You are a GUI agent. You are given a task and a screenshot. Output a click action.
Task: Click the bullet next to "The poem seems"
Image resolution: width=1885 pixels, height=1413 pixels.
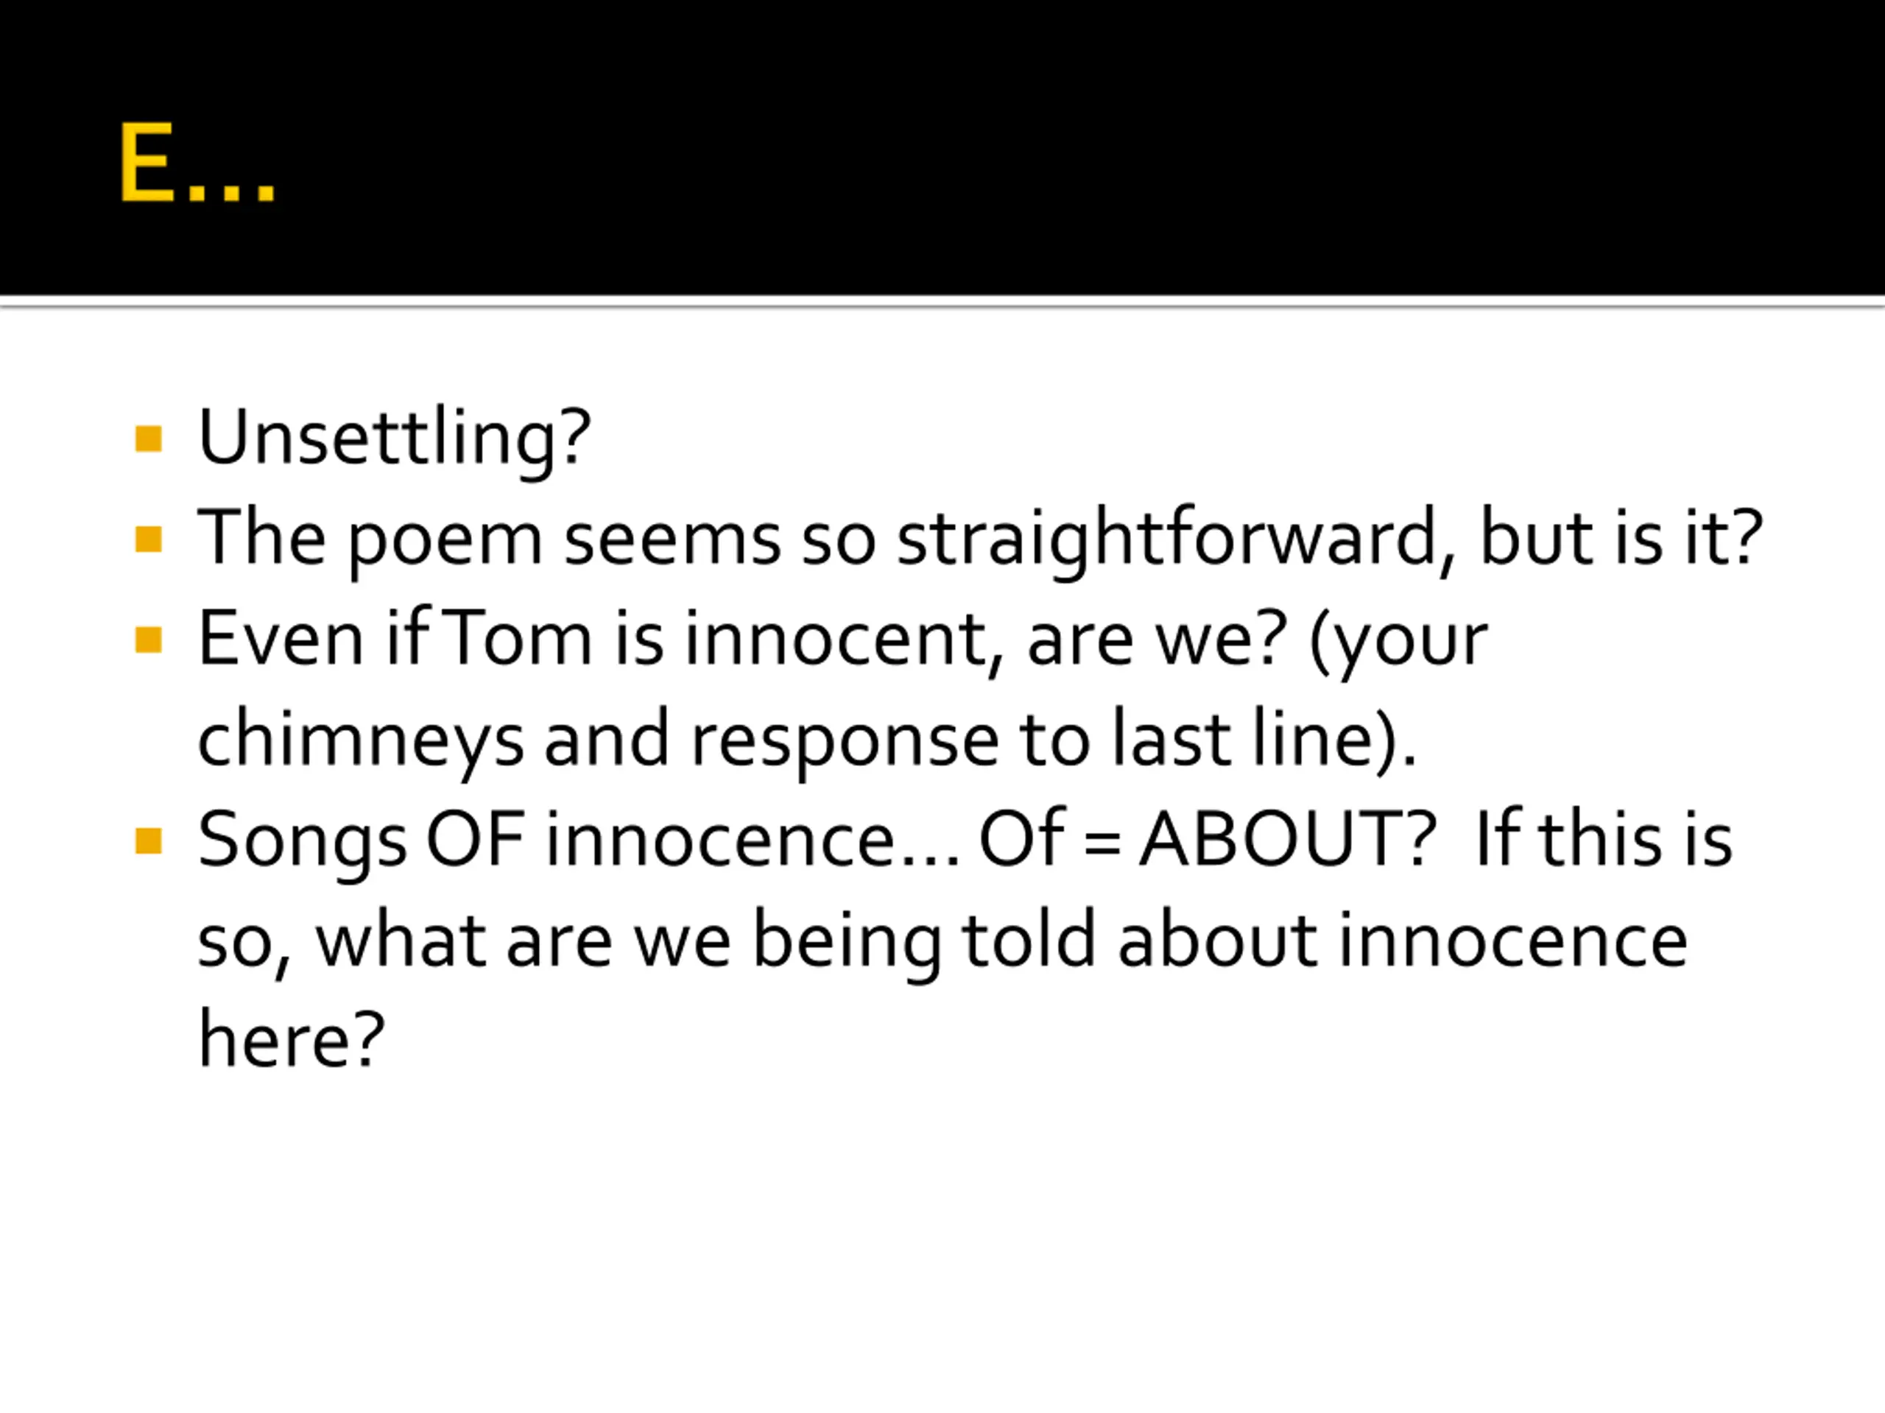[148, 539]
